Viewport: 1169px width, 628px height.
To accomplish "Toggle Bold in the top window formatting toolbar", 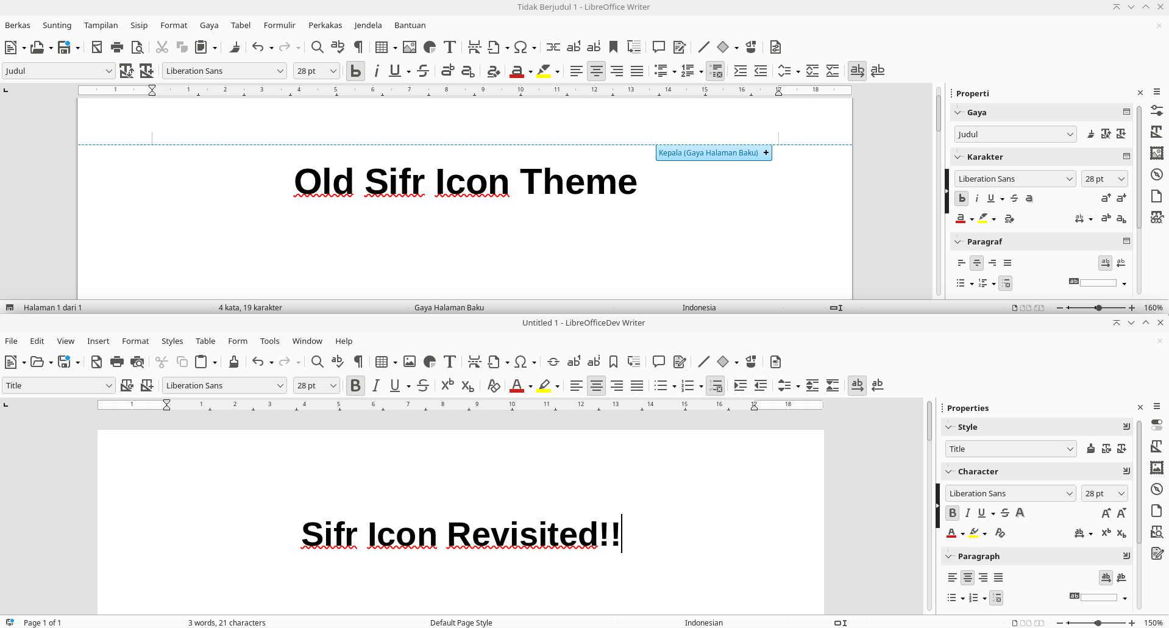I will click(x=355, y=71).
